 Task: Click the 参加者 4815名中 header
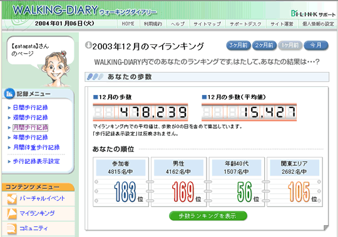121,168
